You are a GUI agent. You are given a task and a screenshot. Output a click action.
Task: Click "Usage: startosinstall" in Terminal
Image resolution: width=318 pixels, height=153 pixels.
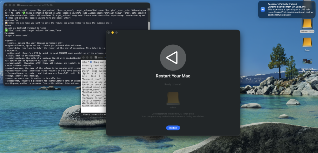17,36
